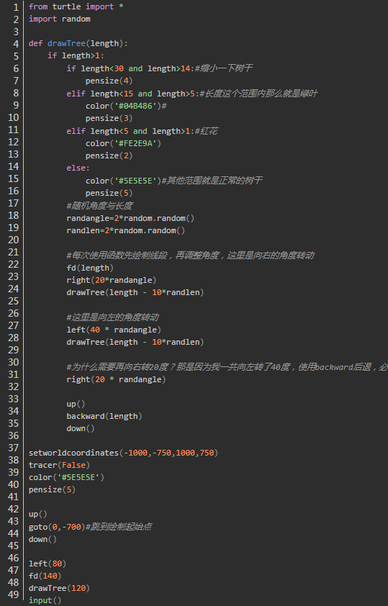Click 'from turtle import *' line
Viewport: 388px width, 606px height.
coord(76,6)
